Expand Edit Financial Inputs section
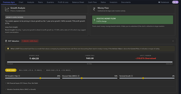Image resolution: width=181 pixels, height=94 pixels. pyautogui.click(x=22, y=83)
